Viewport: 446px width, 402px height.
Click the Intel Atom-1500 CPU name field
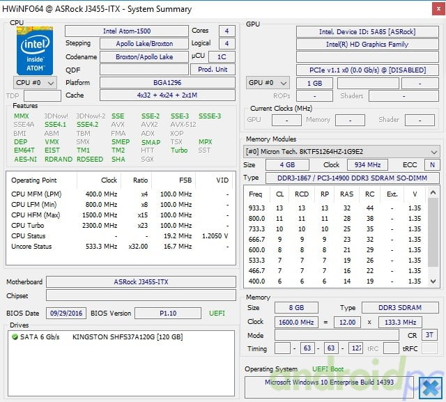[x=127, y=31]
